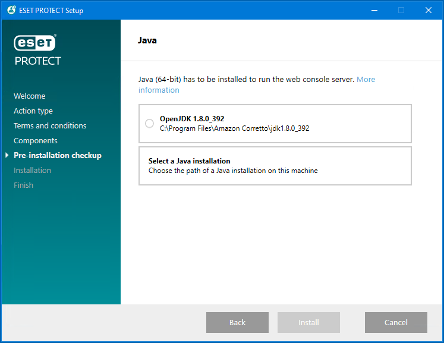Image resolution: width=444 pixels, height=343 pixels.
Task: Select the OpenJDK 1.8.0_392 radio button
Action: click(x=149, y=124)
